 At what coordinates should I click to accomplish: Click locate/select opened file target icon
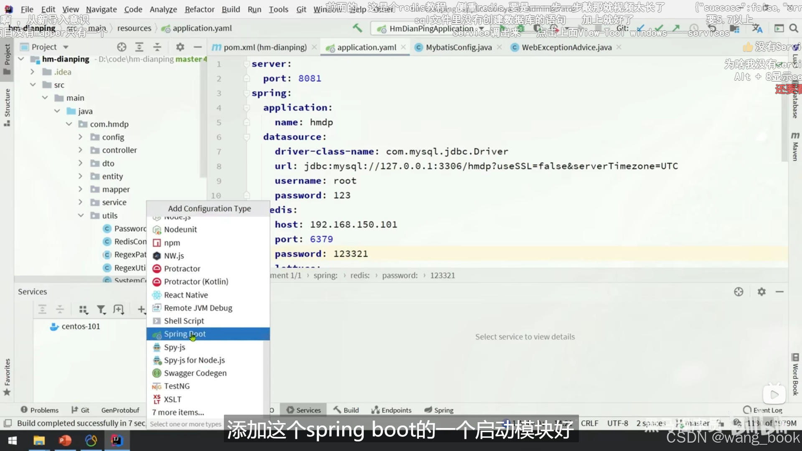(122, 47)
